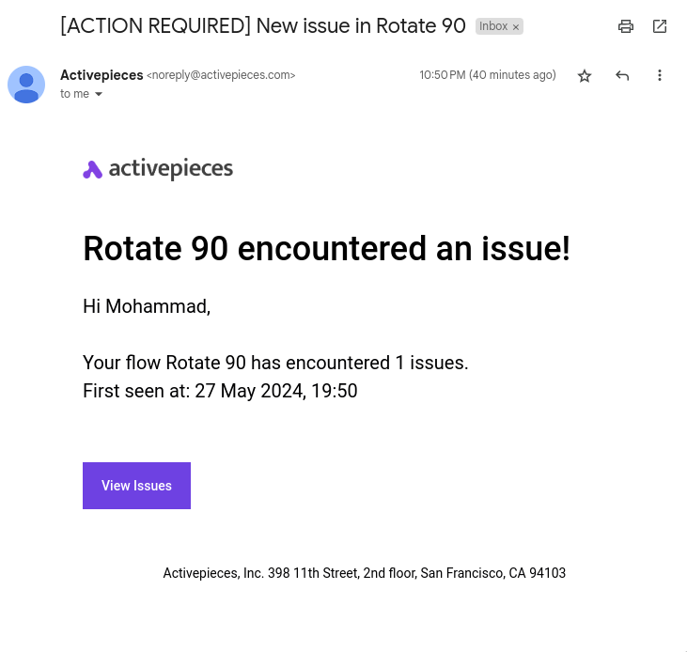Click the purple View Issues button
The height and width of the screenshot is (652, 687).
(136, 486)
